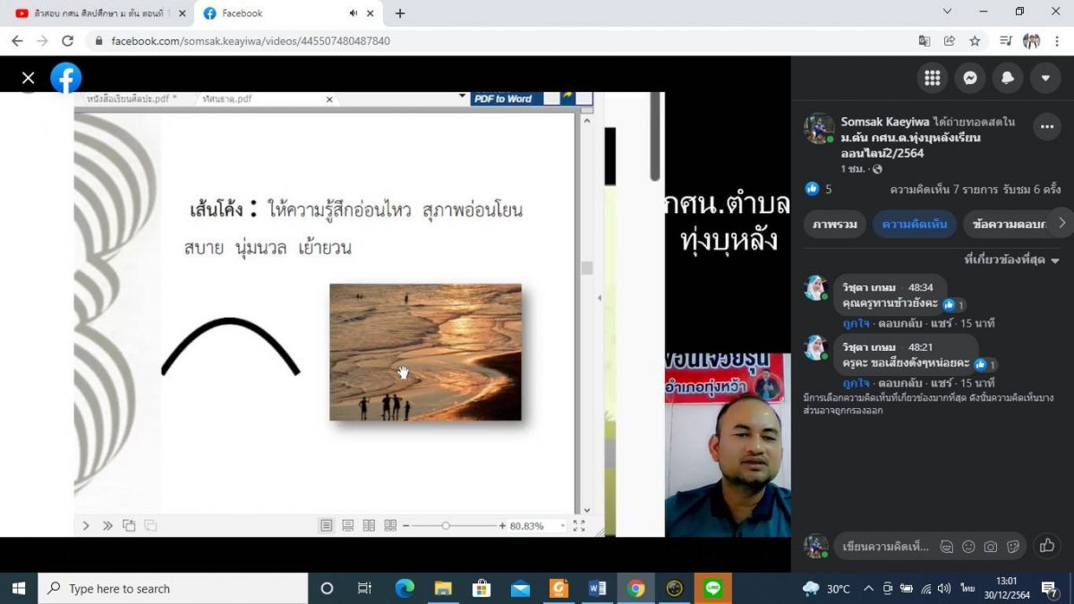Send a thumbs-up like beside comment box

pos(1046,545)
